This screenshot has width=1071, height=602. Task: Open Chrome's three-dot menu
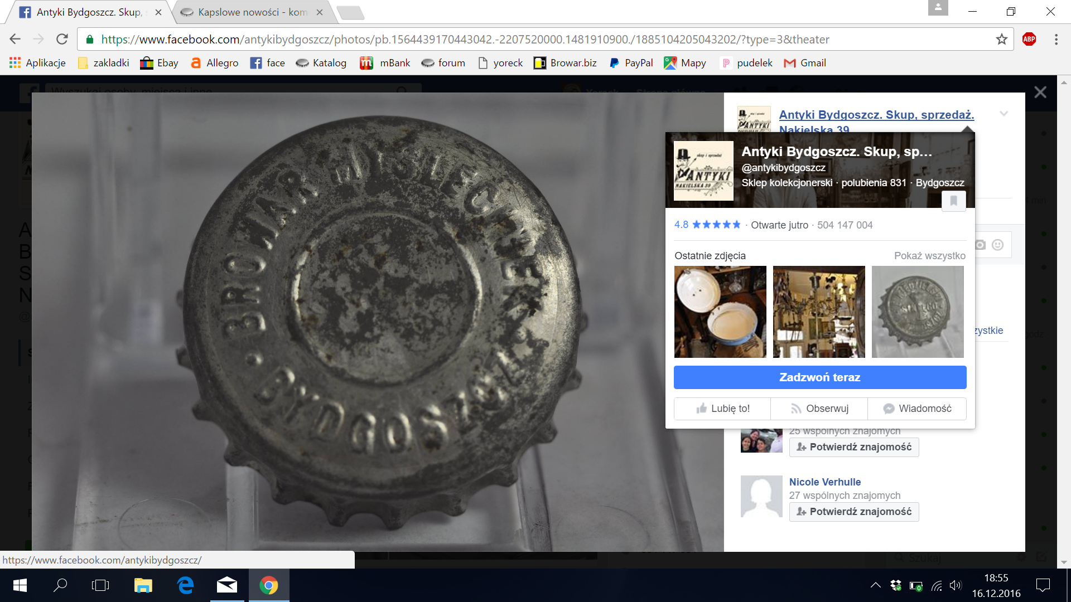[x=1056, y=39]
